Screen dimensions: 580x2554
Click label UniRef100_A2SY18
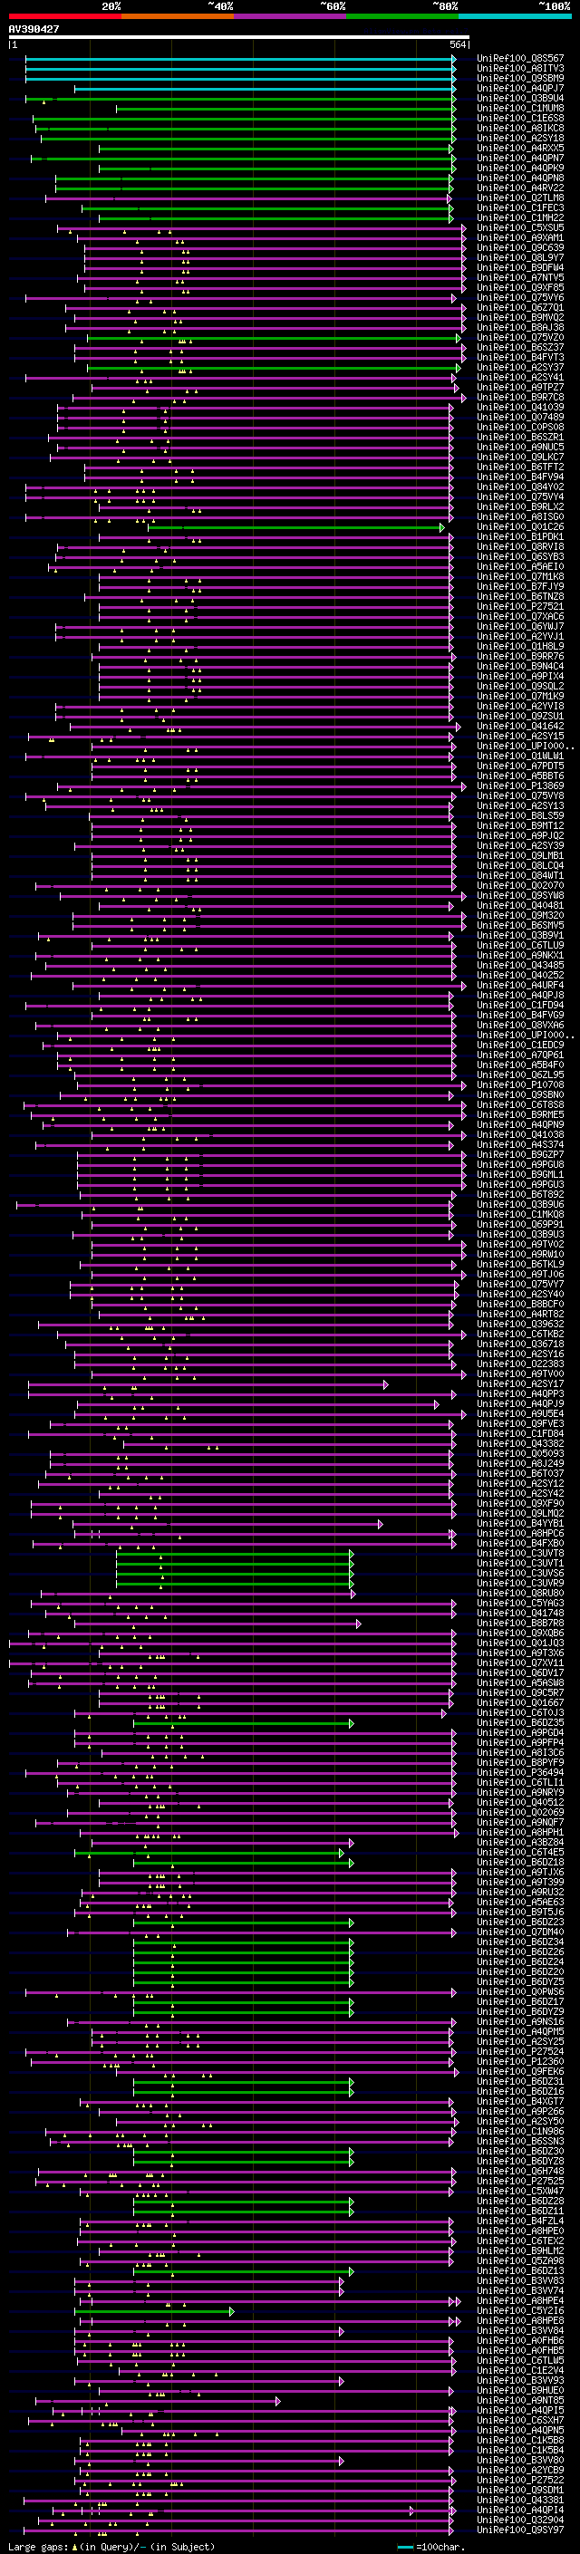click(520, 138)
